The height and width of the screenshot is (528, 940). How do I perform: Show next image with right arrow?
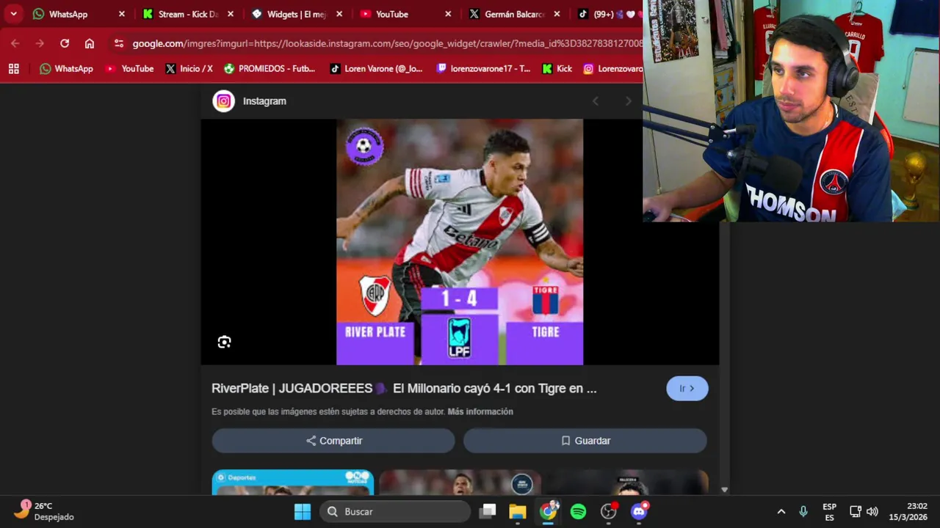click(628, 101)
